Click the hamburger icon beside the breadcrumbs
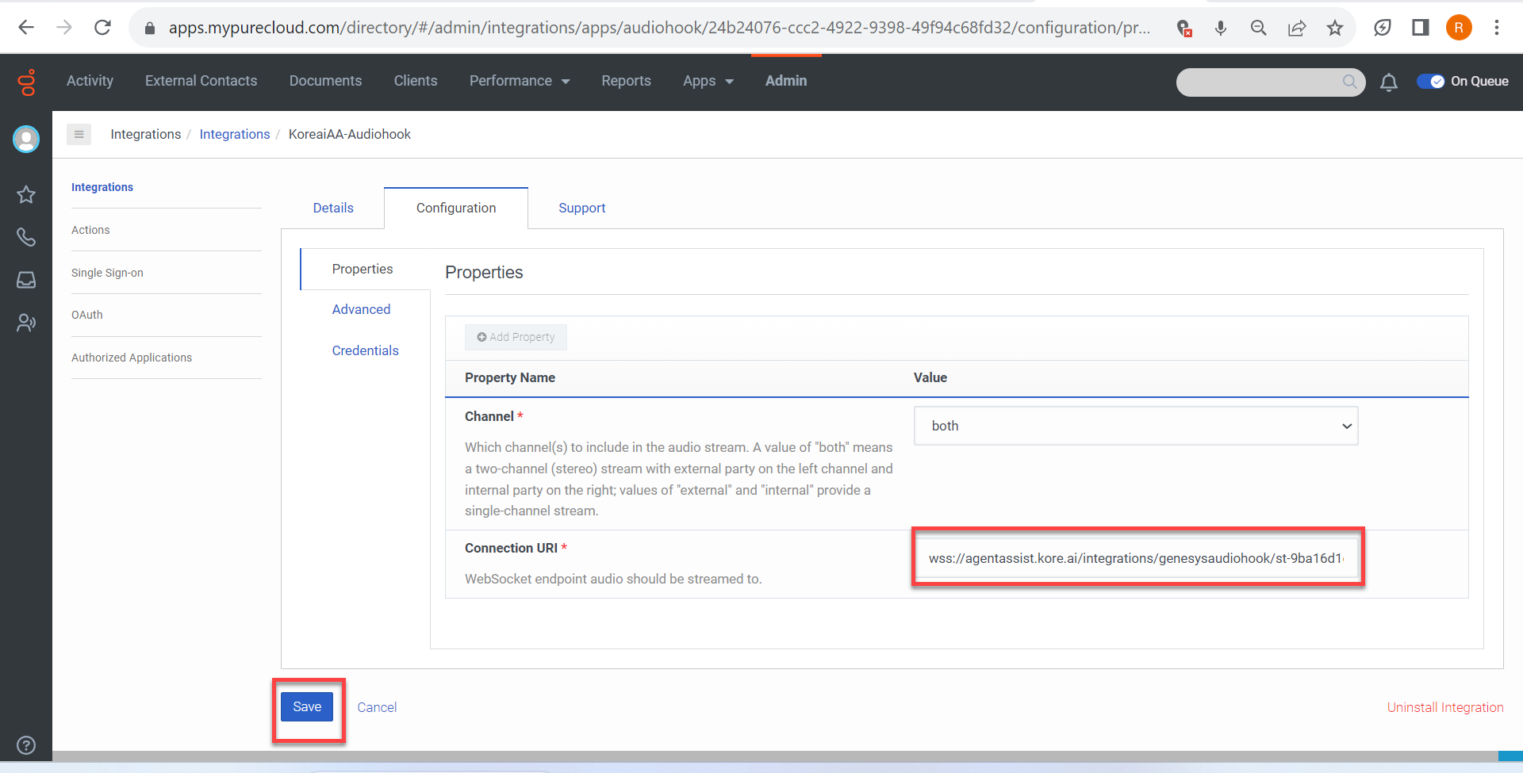Screen dimensions: 1523x773 pyautogui.click(x=79, y=134)
